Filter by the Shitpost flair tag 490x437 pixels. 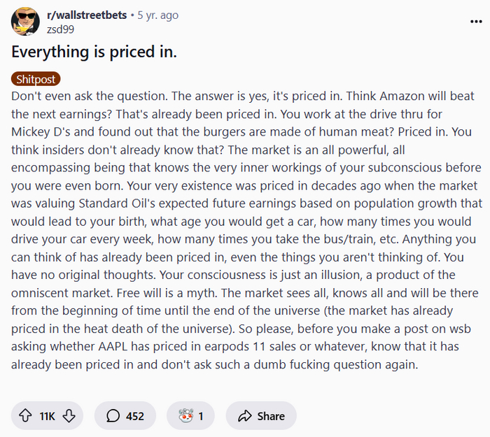point(36,80)
